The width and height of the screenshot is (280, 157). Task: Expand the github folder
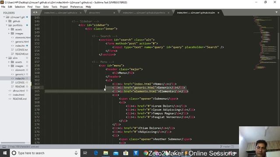7,21
